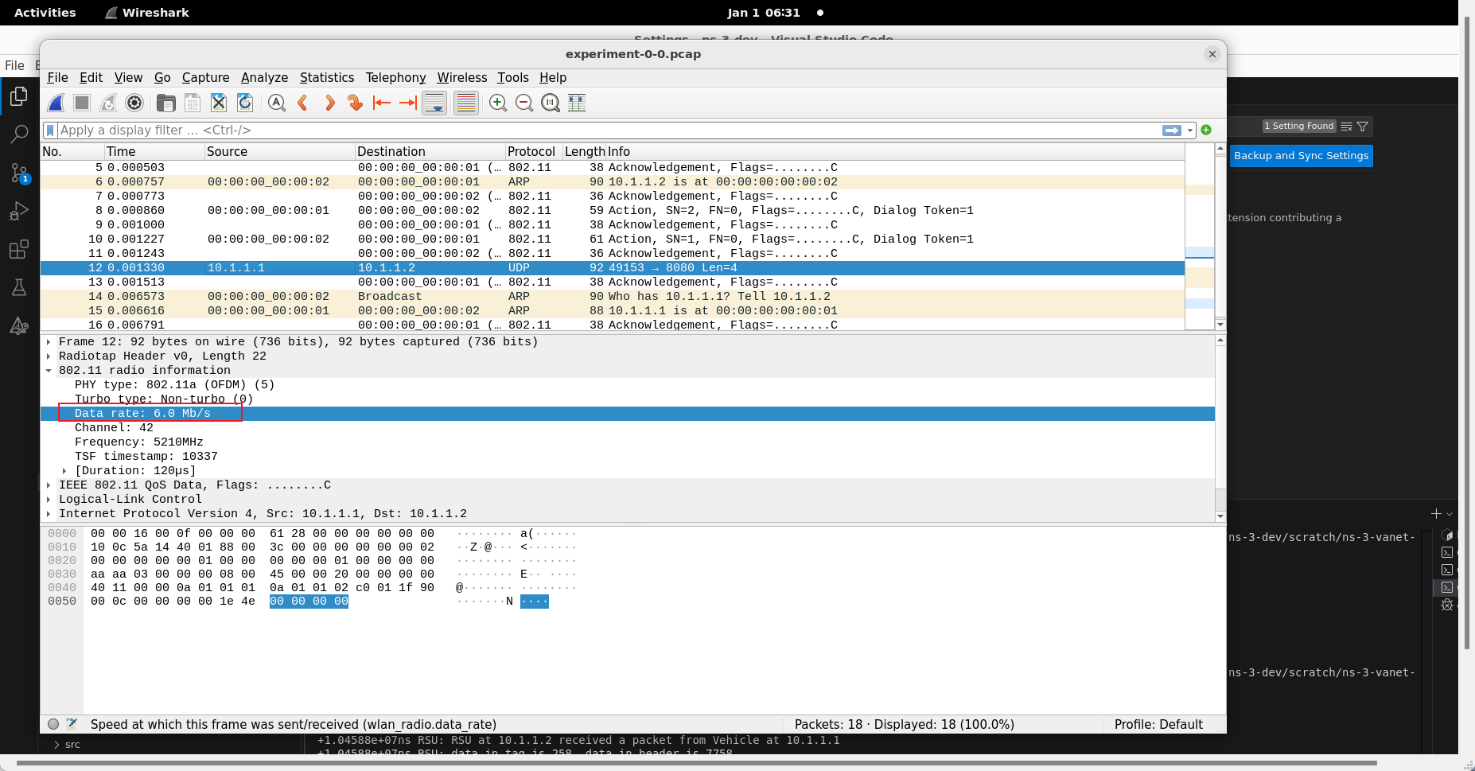Screen dimensions: 1475x771
Task: Open the File menu in Wireshark
Action: tap(57, 77)
